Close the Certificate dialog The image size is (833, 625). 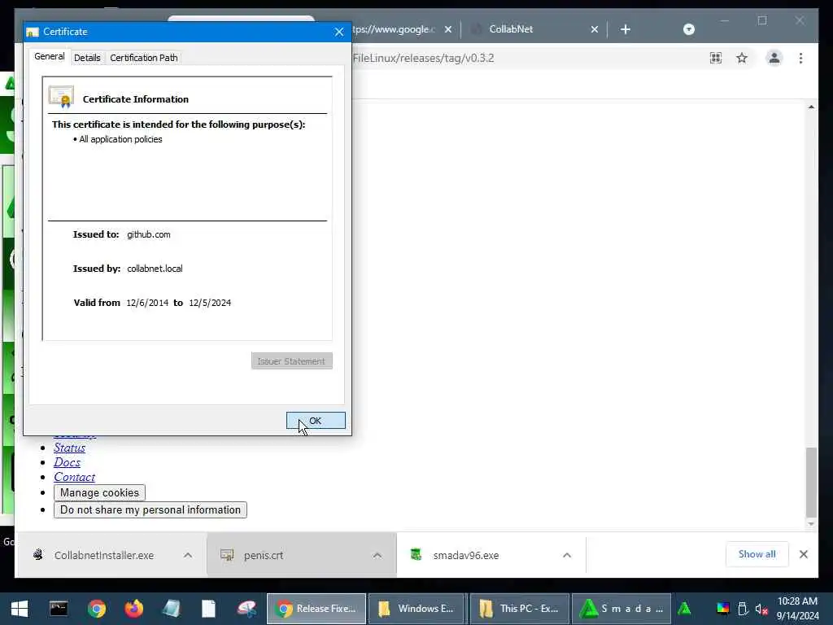coord(339,32)
